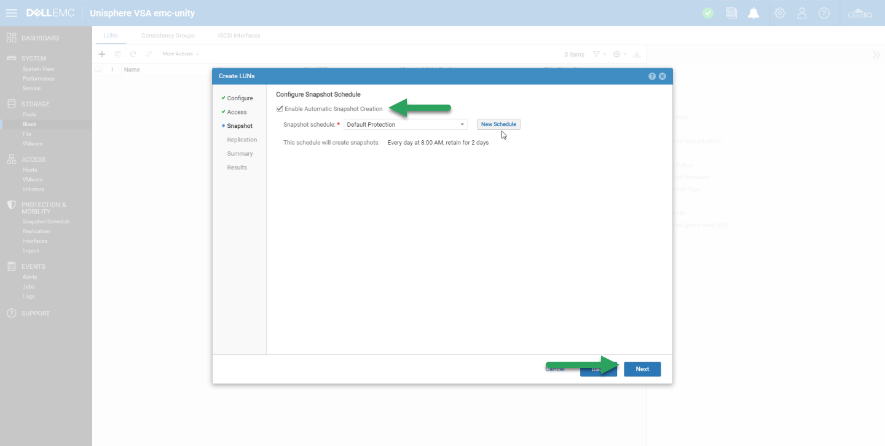Screen dimensions: 885x446
Task: Switch to the LUNs tab
Action: coord(111,36)
